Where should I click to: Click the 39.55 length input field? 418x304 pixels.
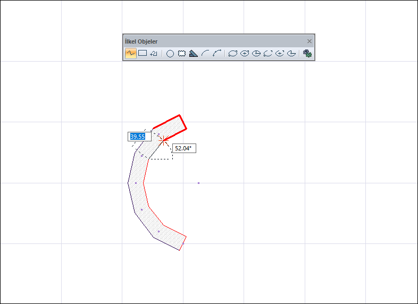[x=139, y=137]
